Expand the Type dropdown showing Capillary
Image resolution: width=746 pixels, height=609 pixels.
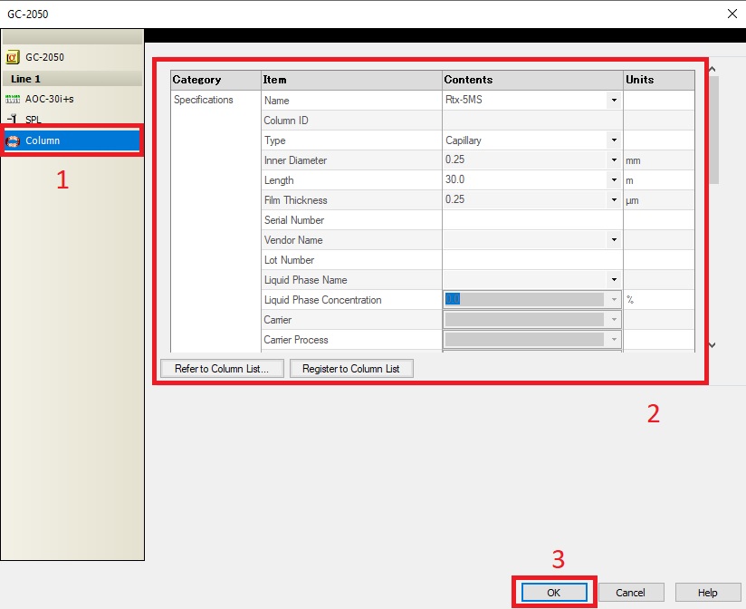(x=613, y=140)
